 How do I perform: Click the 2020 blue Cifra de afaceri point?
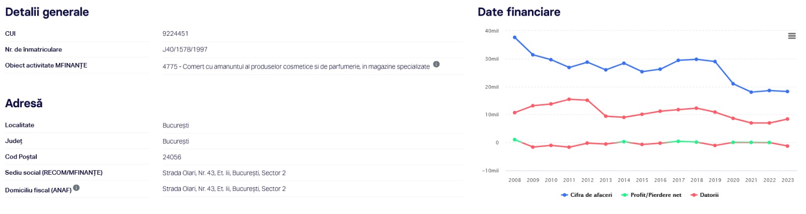tap(733, 84)
